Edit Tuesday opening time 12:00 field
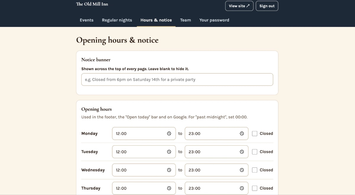The image size is (355, 195). tap(144, 152)
